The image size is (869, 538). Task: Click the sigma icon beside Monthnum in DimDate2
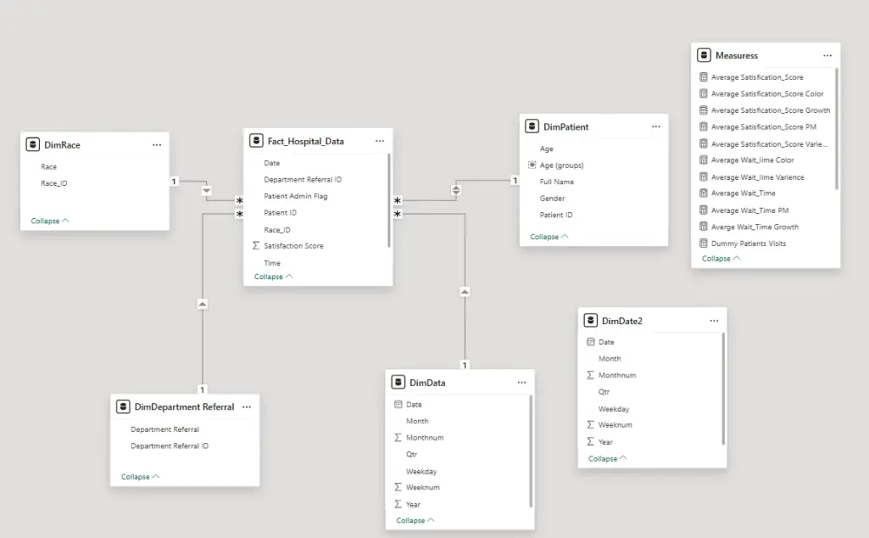pyautogui.click(x=591, y=375)
